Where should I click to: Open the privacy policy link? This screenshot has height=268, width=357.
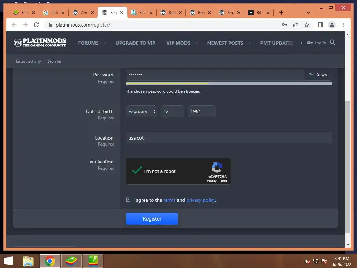tap(200, 200)
